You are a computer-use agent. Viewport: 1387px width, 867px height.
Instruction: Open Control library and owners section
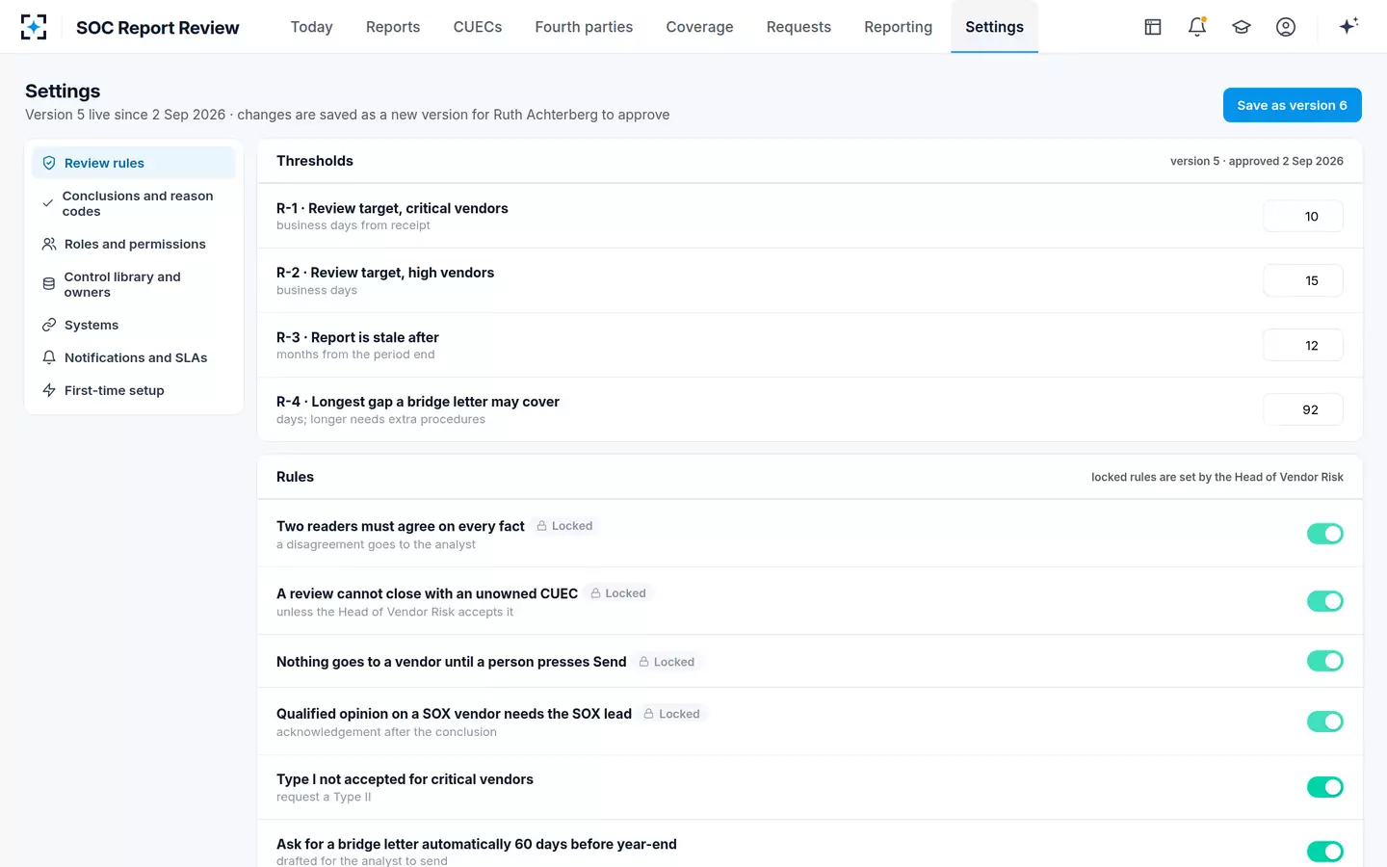134,284
